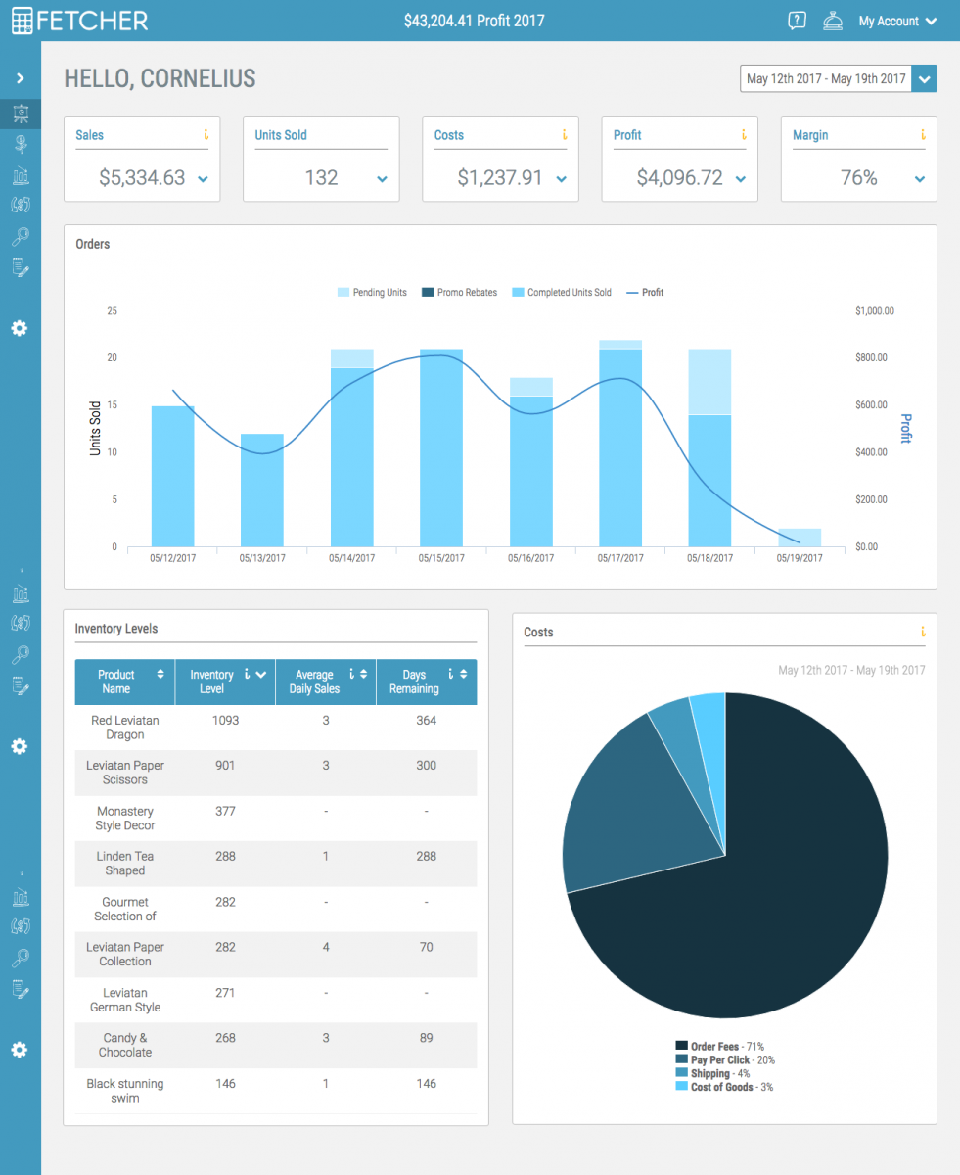The image size is (960, 1175).
Task: Click the info icon on Sales card
Action: pyautogui.click(x=206, y=135)
